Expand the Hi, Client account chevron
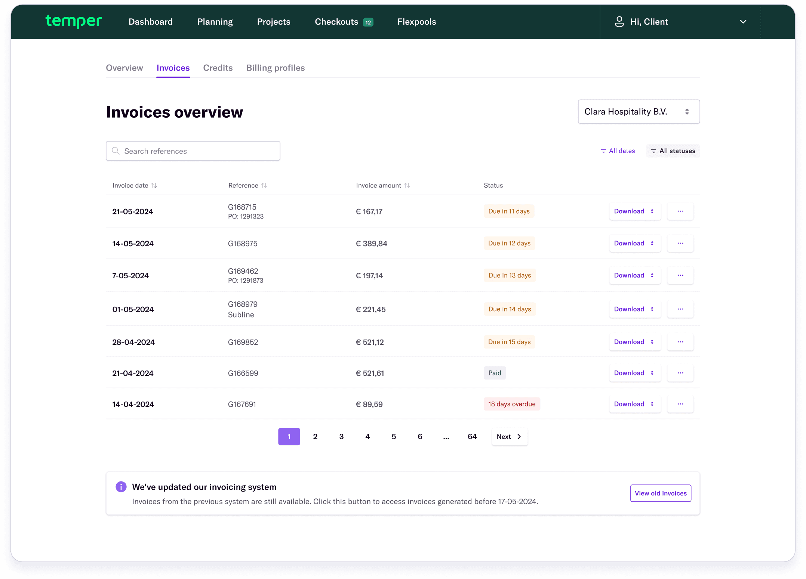Viewport: 806px width, 579px height. pyautogui.click(x=743, y=22)
